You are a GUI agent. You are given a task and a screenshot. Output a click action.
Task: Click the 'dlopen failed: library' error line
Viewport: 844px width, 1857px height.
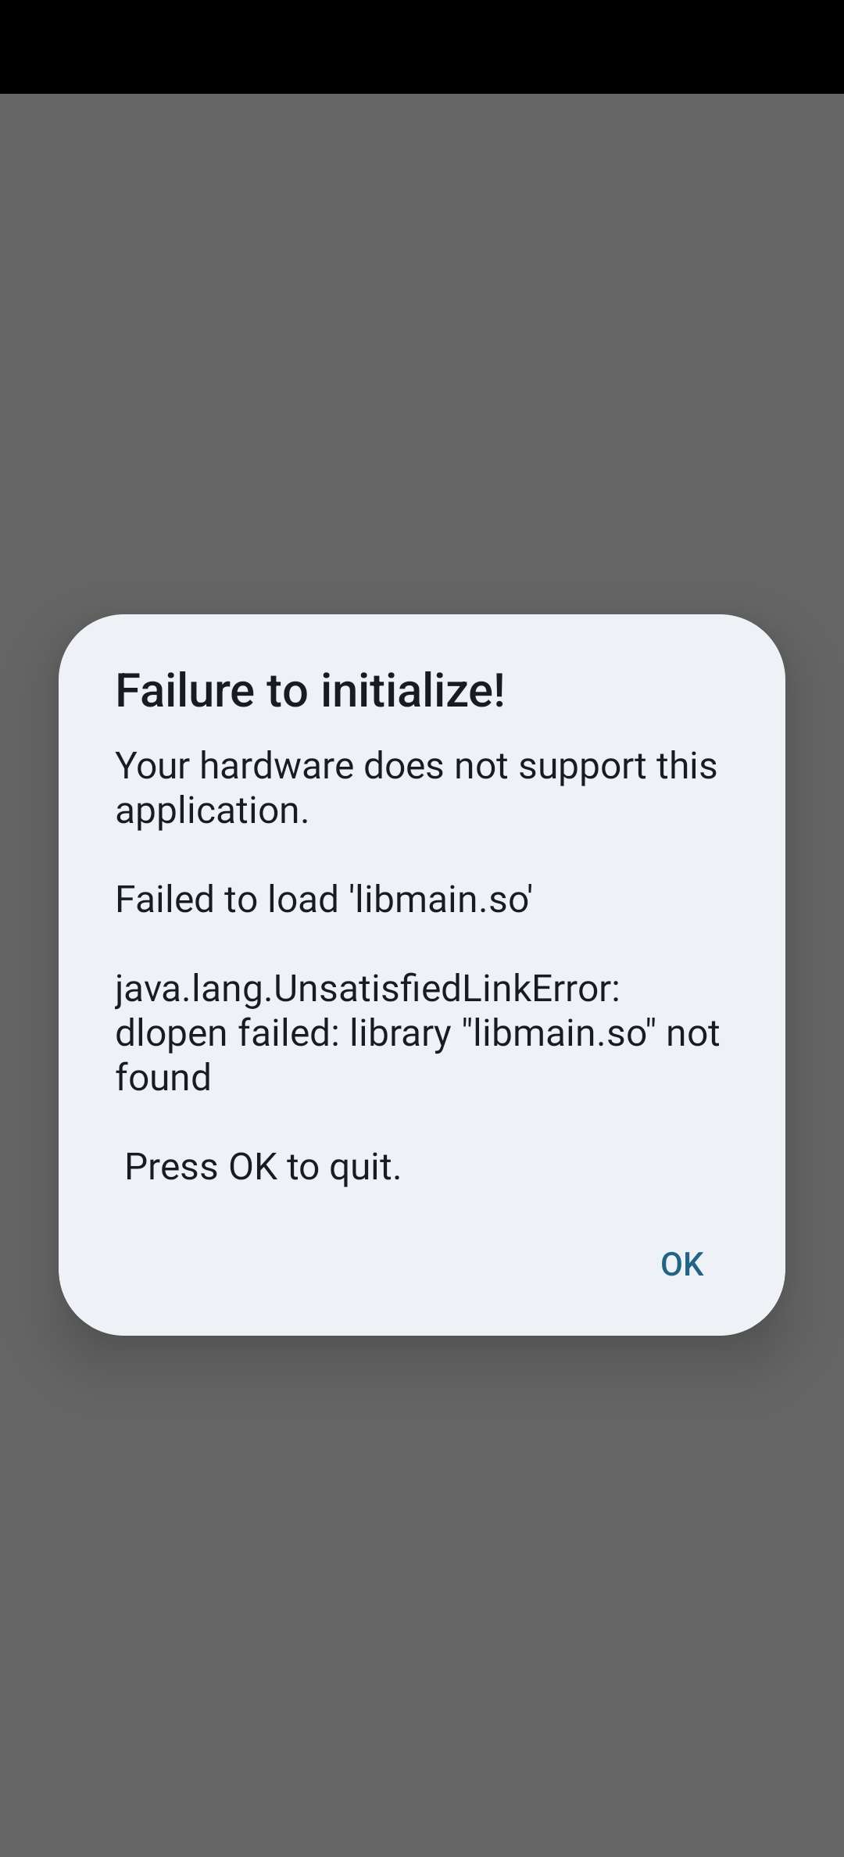(417, 1033)
